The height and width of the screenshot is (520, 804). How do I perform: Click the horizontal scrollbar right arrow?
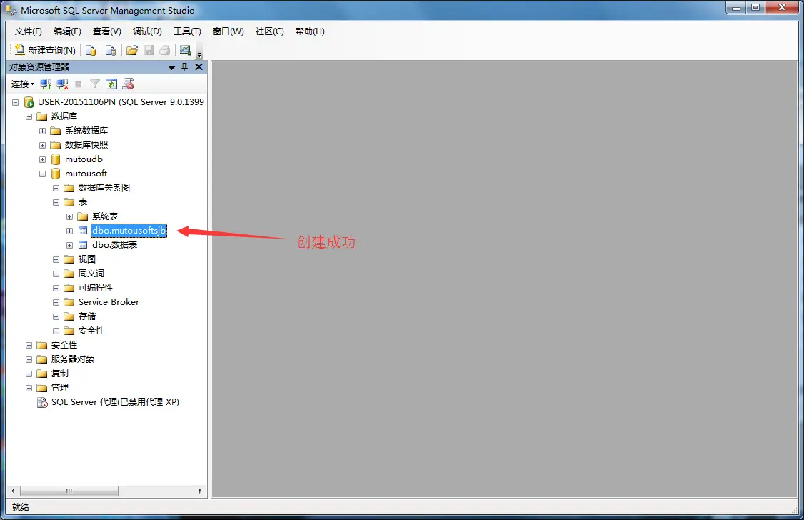tap(200, 491)
